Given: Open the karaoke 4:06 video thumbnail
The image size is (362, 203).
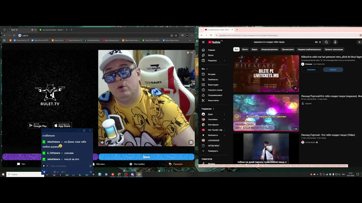Looking at the screenshot, I should tap(266, 113).
